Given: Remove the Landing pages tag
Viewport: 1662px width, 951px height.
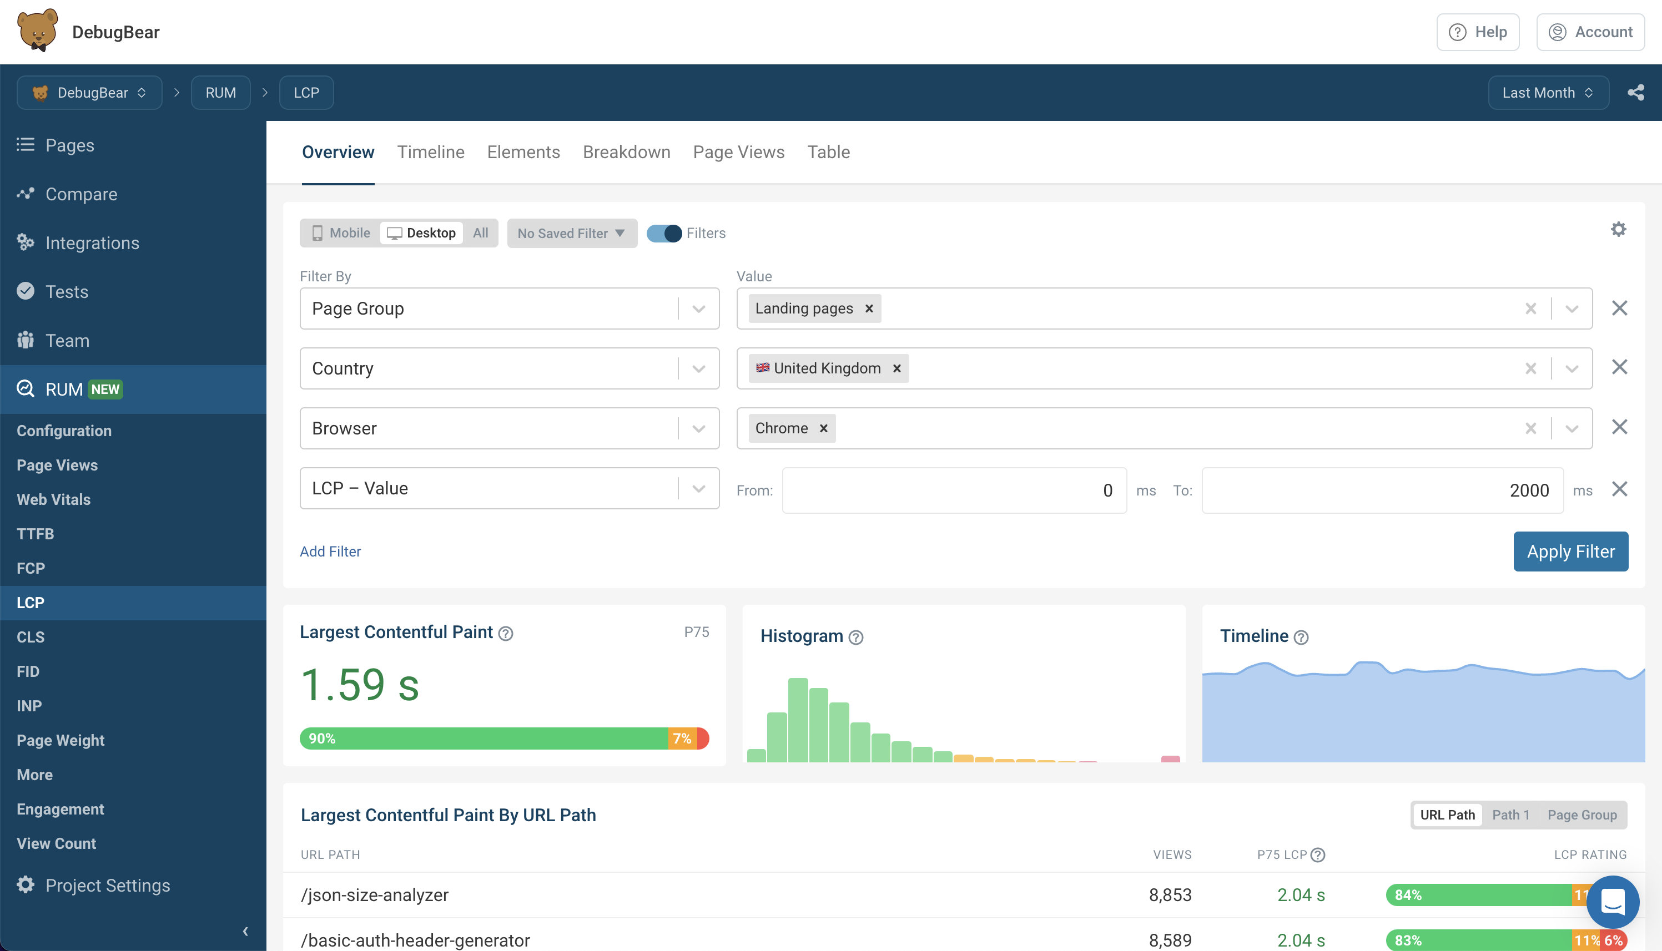Looking at the screenshot, I should pyautogui.click(x=869, y=308).
